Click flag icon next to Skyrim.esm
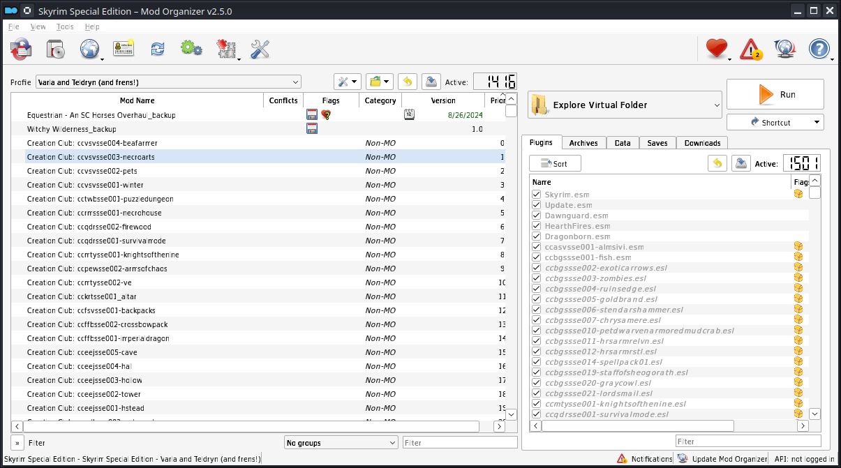Image resolution: width=841 pixels, height=468 pixels. 798,194
